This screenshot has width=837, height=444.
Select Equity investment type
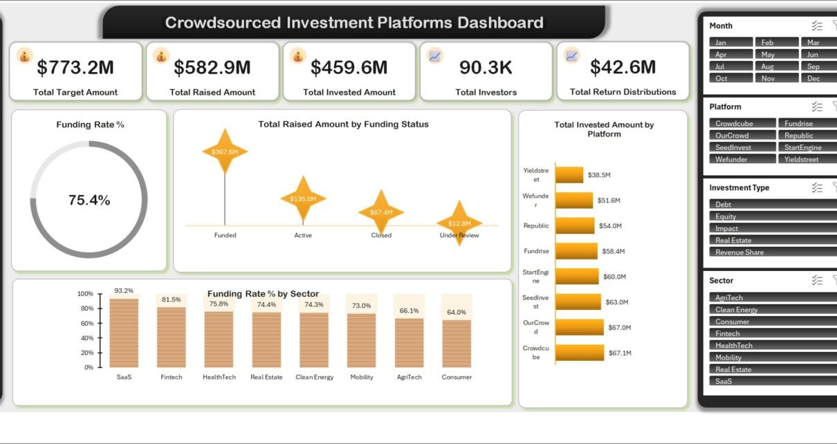pos(773,216)
